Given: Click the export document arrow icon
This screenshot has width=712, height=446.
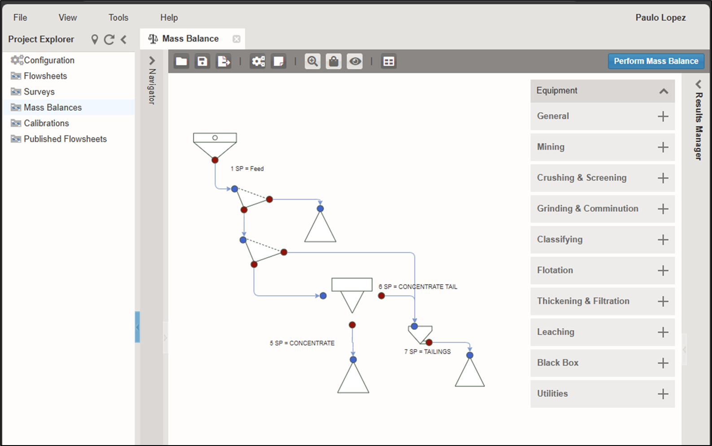Looking at the screenshot, I should click(223, 61).
